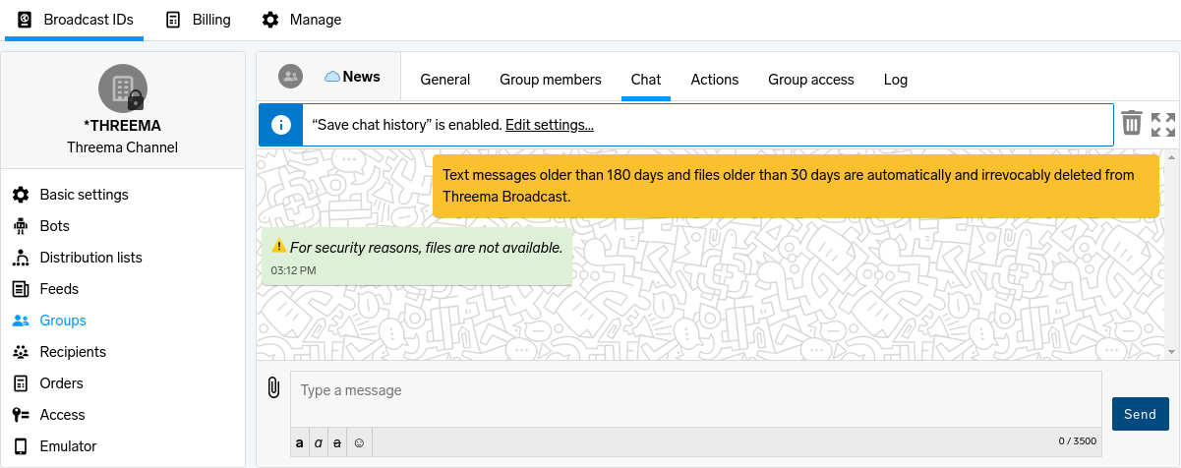Click the files not available message

(417, 257)
